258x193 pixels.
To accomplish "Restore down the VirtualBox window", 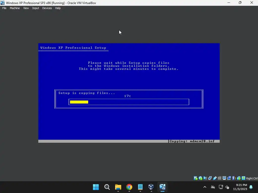I will coord(240,3).
